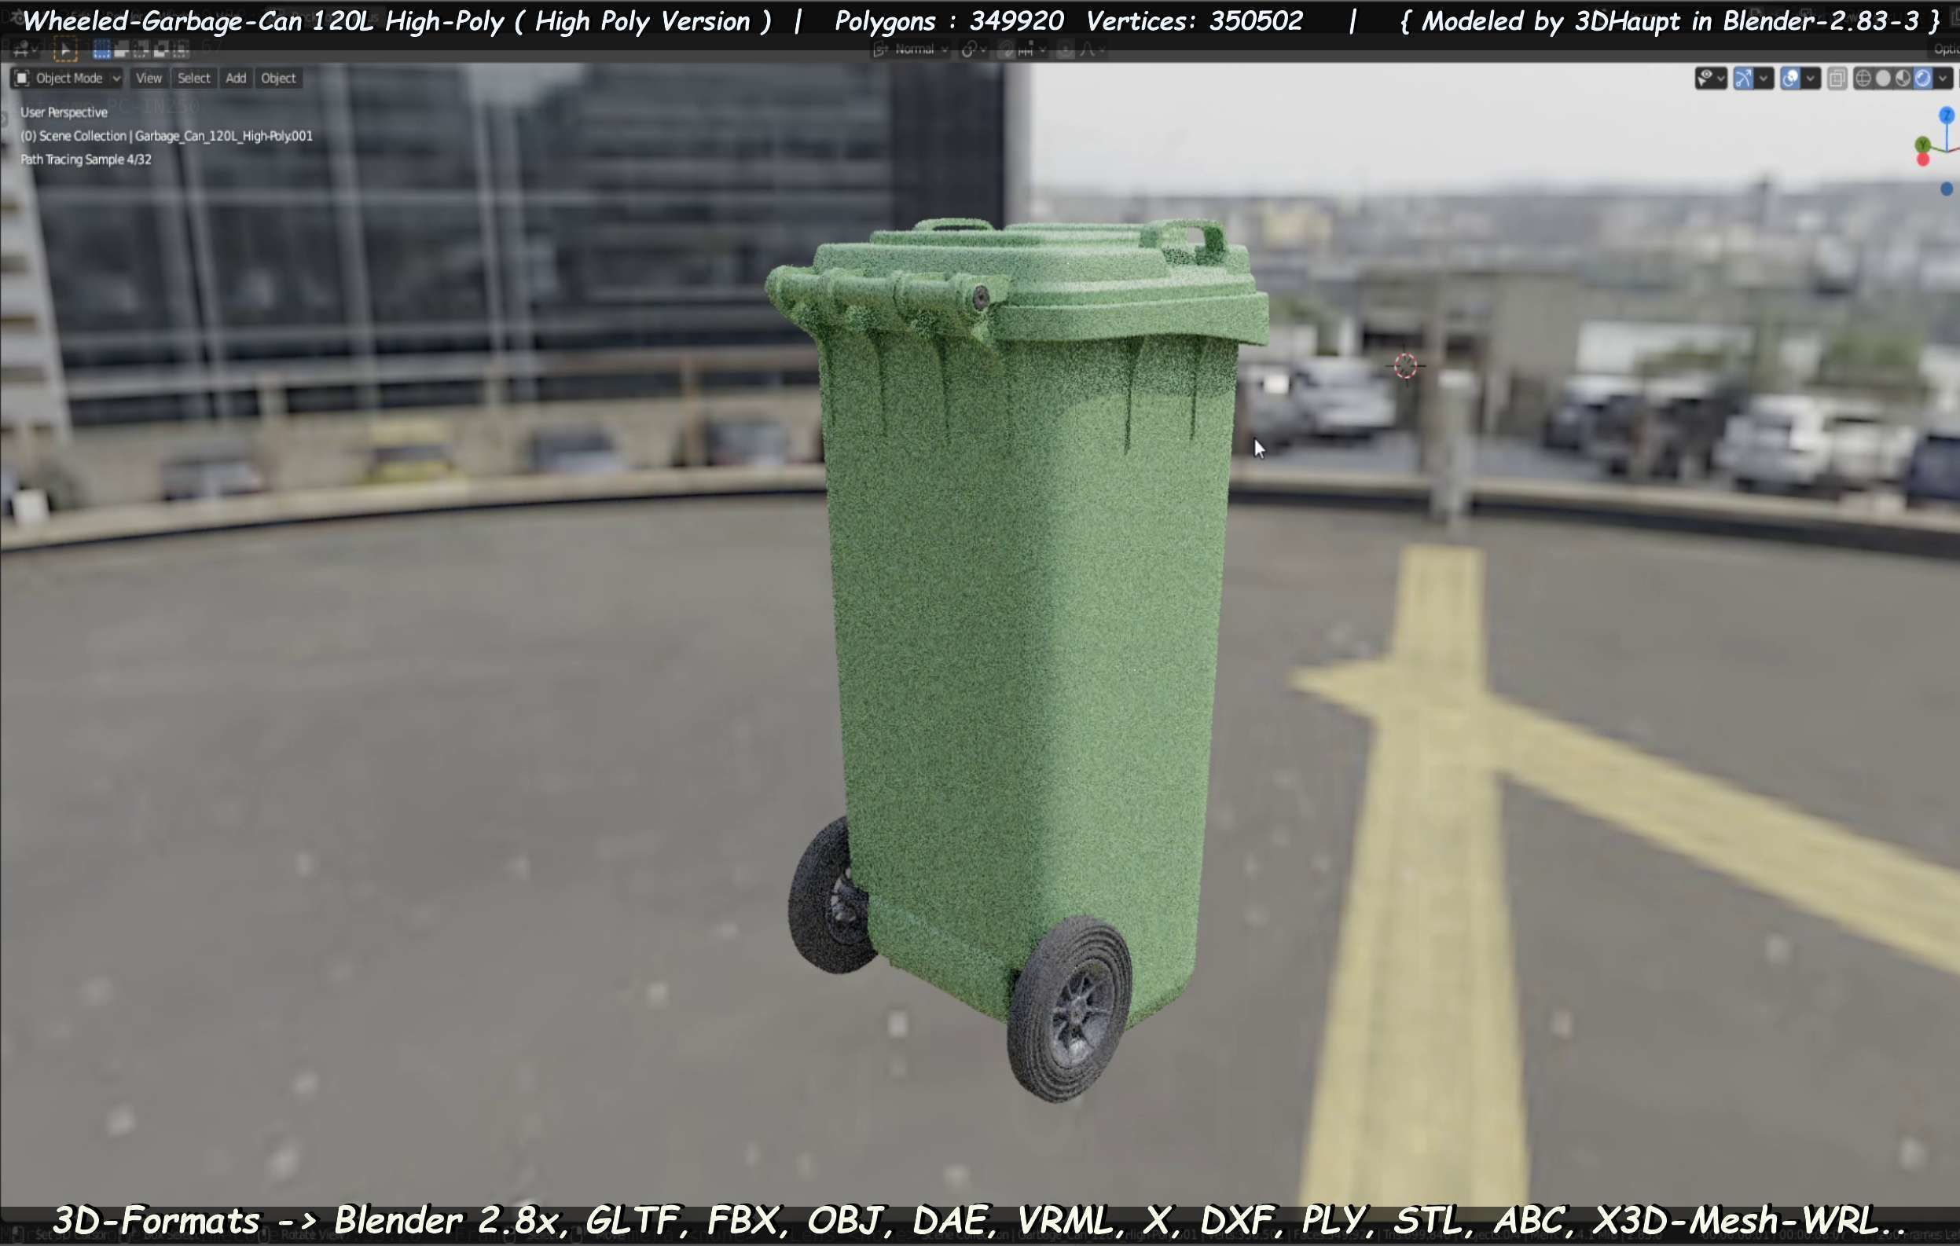Switch to Rendered viewport shading
Image resolution: width=1960 pixels, height=1246 pixels.
coord(1922,78)
